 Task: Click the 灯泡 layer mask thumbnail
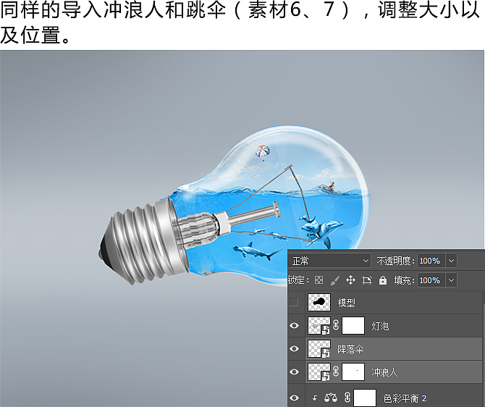(353, 326)
